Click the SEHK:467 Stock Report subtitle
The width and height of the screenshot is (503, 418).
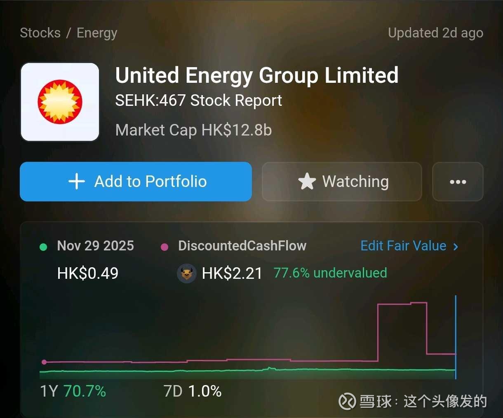(198, 100)
